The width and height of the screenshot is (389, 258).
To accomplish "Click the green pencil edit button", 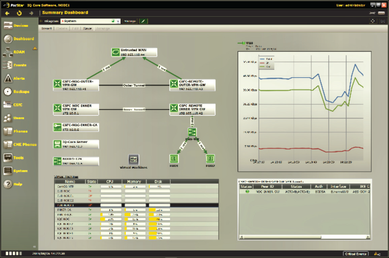I will [143, 21].
